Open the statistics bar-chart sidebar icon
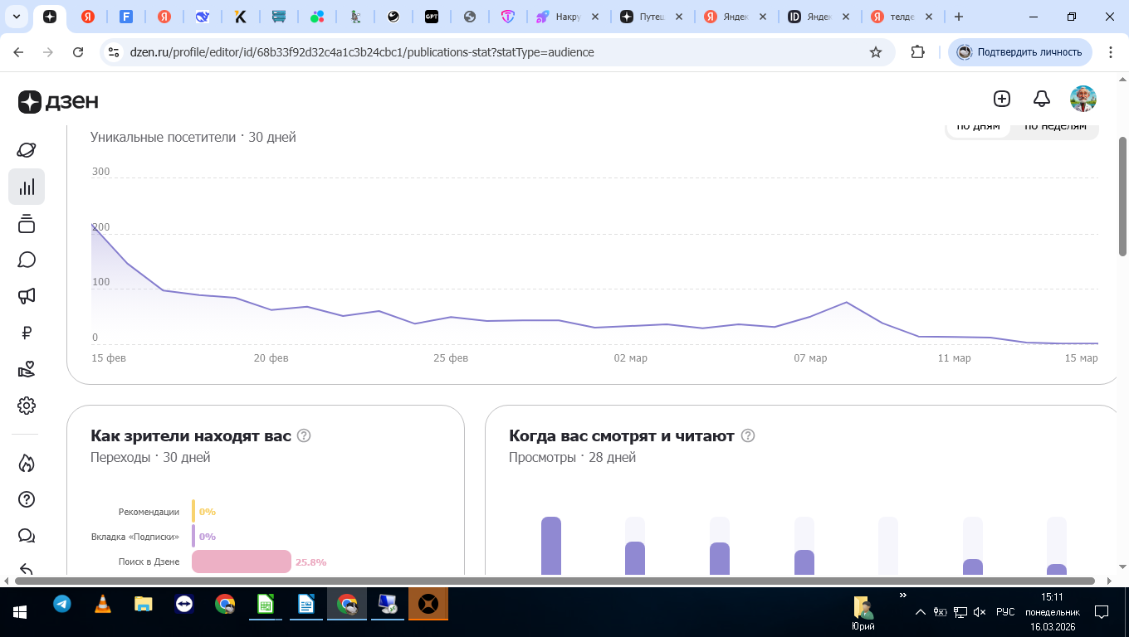The width and height of the screenshot is (1129, 637). (x=27, y=187)
